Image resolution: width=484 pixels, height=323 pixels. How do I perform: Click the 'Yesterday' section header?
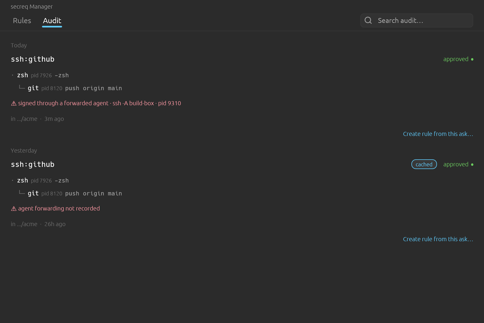pos(24,151)
